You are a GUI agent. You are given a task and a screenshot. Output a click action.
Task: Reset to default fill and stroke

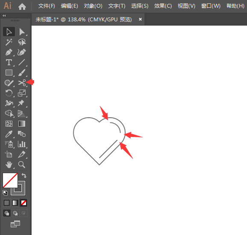[x=5, y=193]
